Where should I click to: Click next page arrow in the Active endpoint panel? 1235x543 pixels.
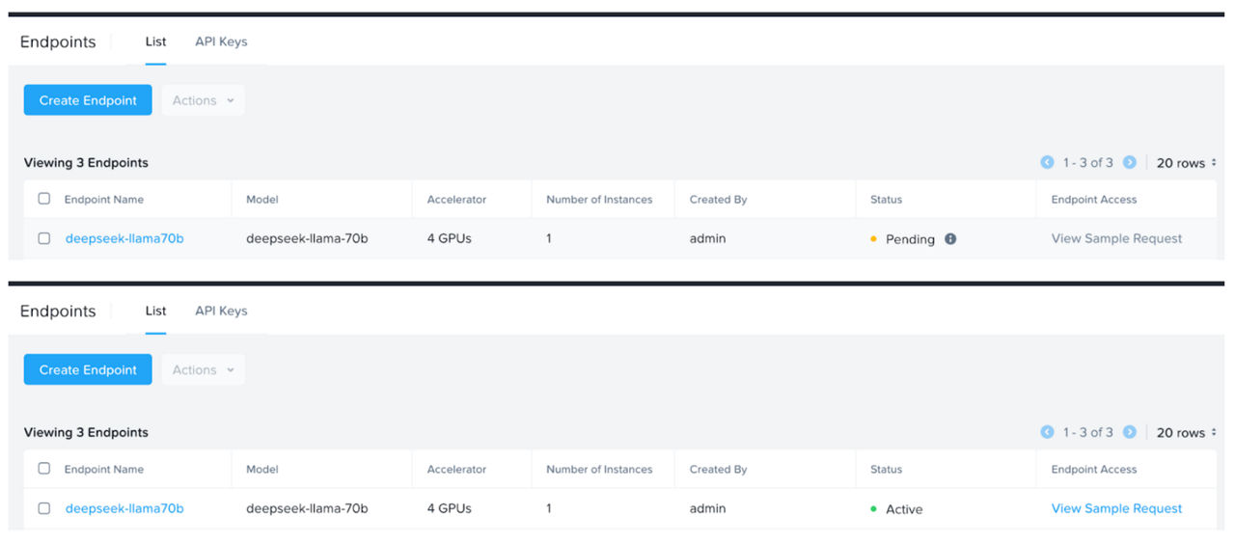(1129, 432)
